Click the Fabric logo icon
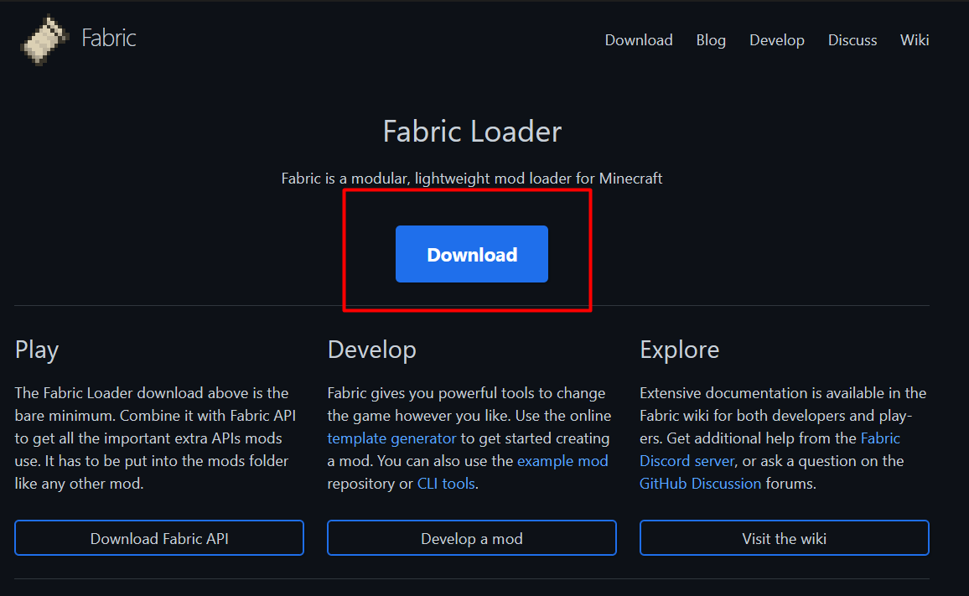The width and height of the screenshot is (969, 596). coord(44,39)
